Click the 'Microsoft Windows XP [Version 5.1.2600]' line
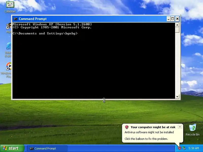Viewport: 203px width, 152px height. click(x=52, y=24)
